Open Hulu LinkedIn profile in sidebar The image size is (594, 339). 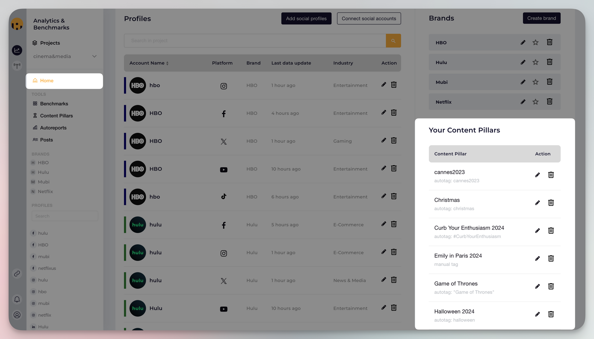coord(43,327)
